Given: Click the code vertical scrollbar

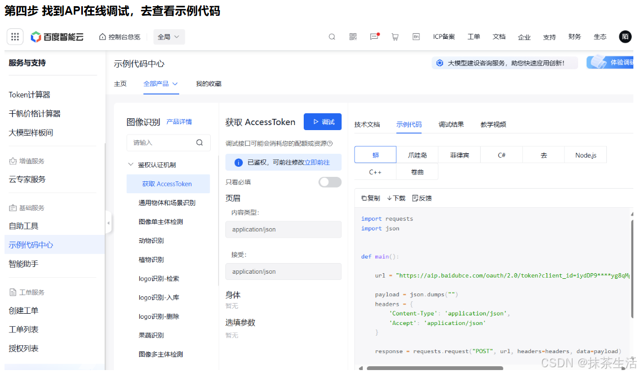Looking at the screenshot, I should [x=632, y=269].
